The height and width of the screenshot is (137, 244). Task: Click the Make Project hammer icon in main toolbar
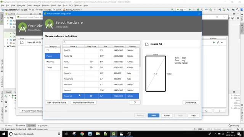(172, 10)
